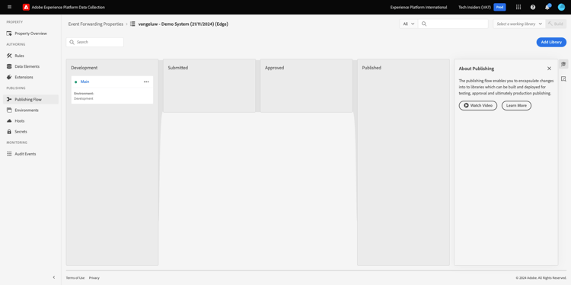Click the About Publishing heading
Viewport: 571px width, 285px height.
477,69
